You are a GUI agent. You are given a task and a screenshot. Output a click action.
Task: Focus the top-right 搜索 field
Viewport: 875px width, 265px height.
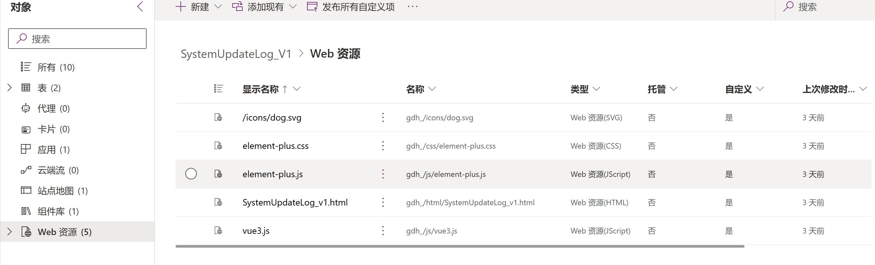(x=825, y=7)
